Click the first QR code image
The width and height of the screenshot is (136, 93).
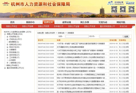[x=114, y=9]
